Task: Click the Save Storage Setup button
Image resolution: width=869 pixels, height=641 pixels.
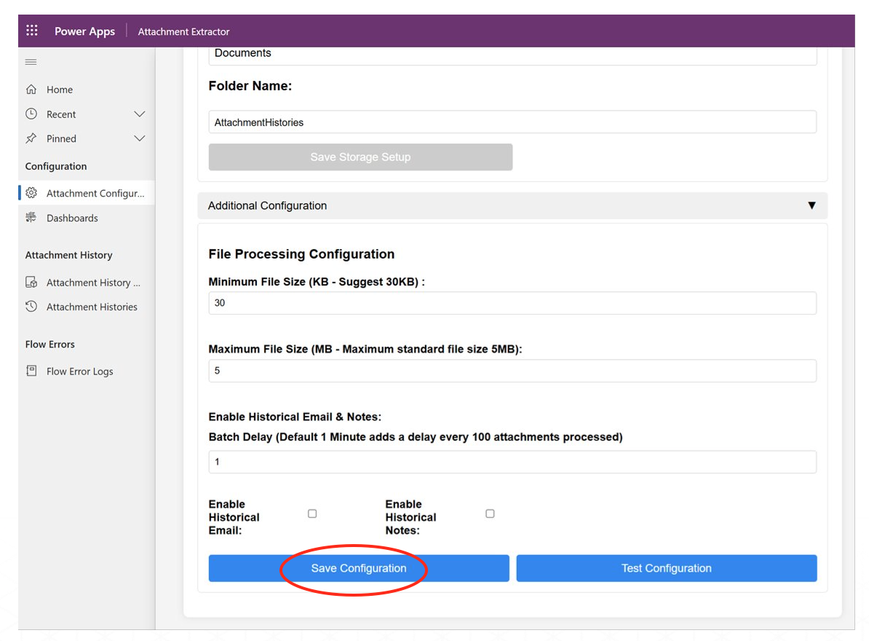Action: [x=360, y=157]
